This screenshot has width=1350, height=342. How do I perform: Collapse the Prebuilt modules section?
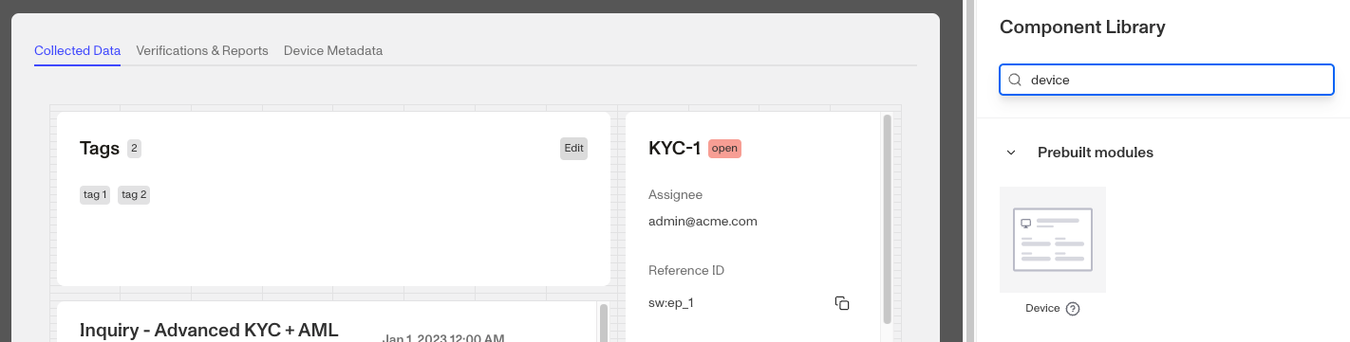tap(1011, 153)
